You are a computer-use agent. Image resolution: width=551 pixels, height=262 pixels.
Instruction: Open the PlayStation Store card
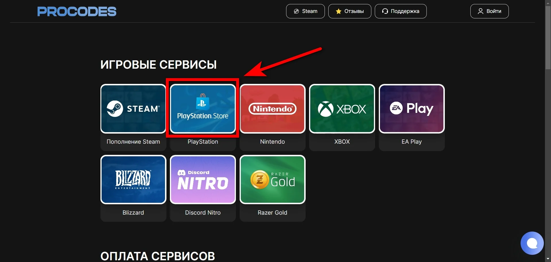click(203, 109)
